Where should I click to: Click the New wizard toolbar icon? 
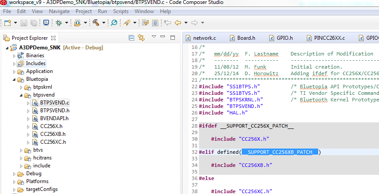(x=8, y=23)
